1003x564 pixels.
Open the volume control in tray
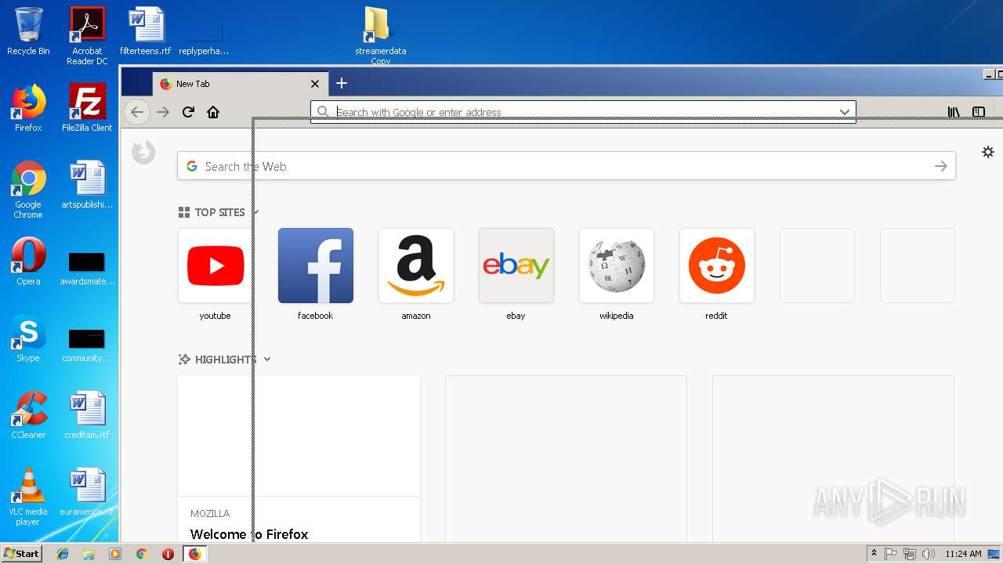[x=929, y=554]
